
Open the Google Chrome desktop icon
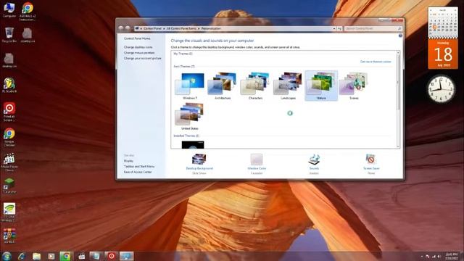click(9, 137)
